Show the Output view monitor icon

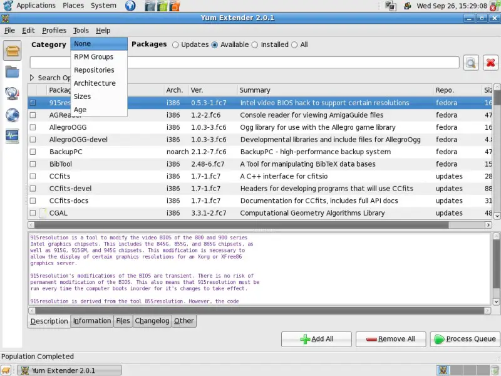(x=13, y=136)
